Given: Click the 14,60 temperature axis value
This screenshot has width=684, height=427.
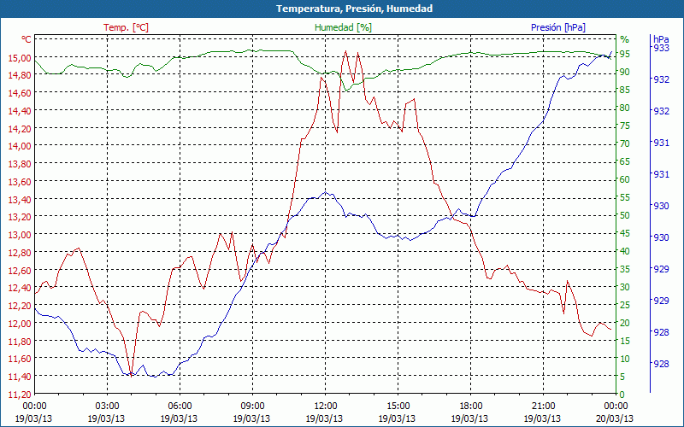Looking at the screenshot, I should 20,93.
